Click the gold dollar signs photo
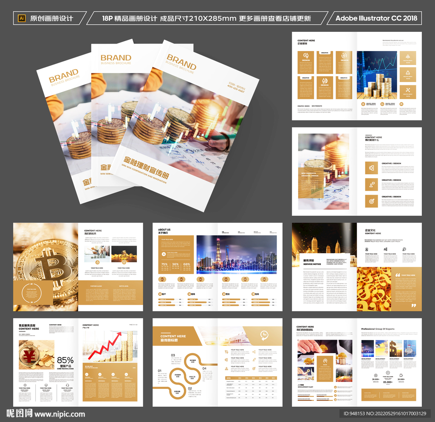This screenshot has width=435, height=422. point(374,289)
